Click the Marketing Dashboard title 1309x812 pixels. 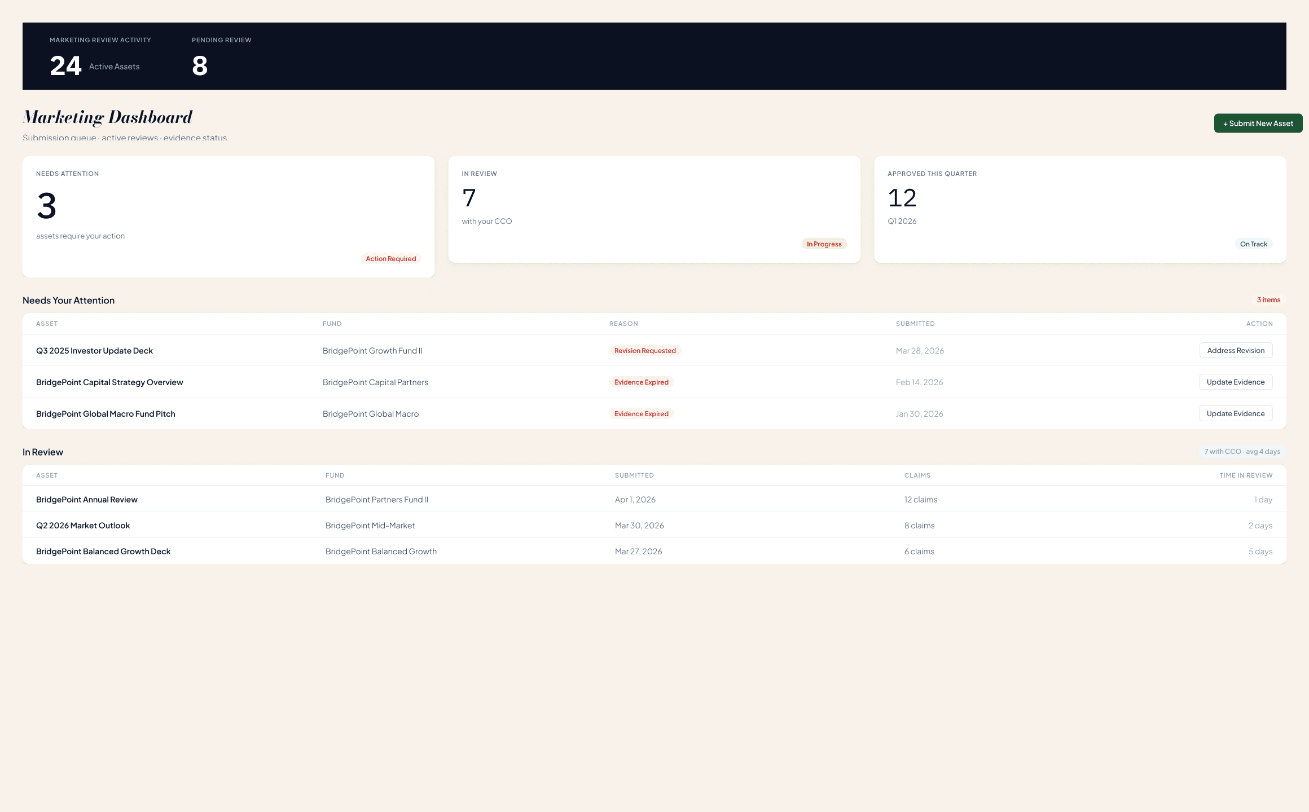tap(107, 117)
